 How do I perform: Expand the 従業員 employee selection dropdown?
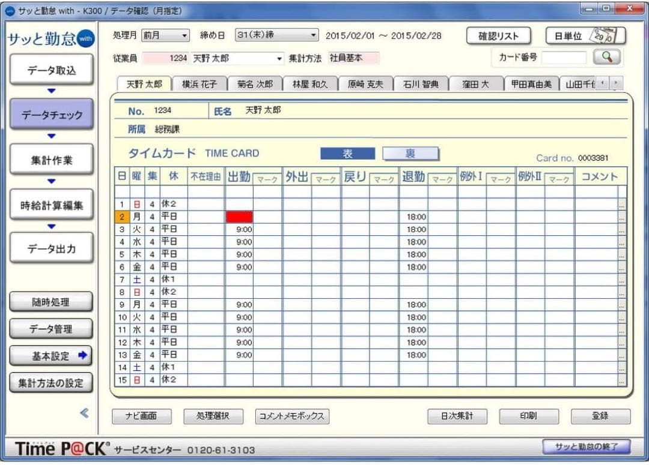click(x=279, y=58)
